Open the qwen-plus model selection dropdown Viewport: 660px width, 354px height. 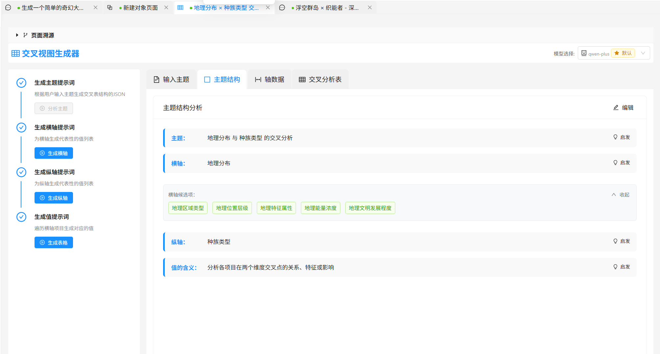613,53
